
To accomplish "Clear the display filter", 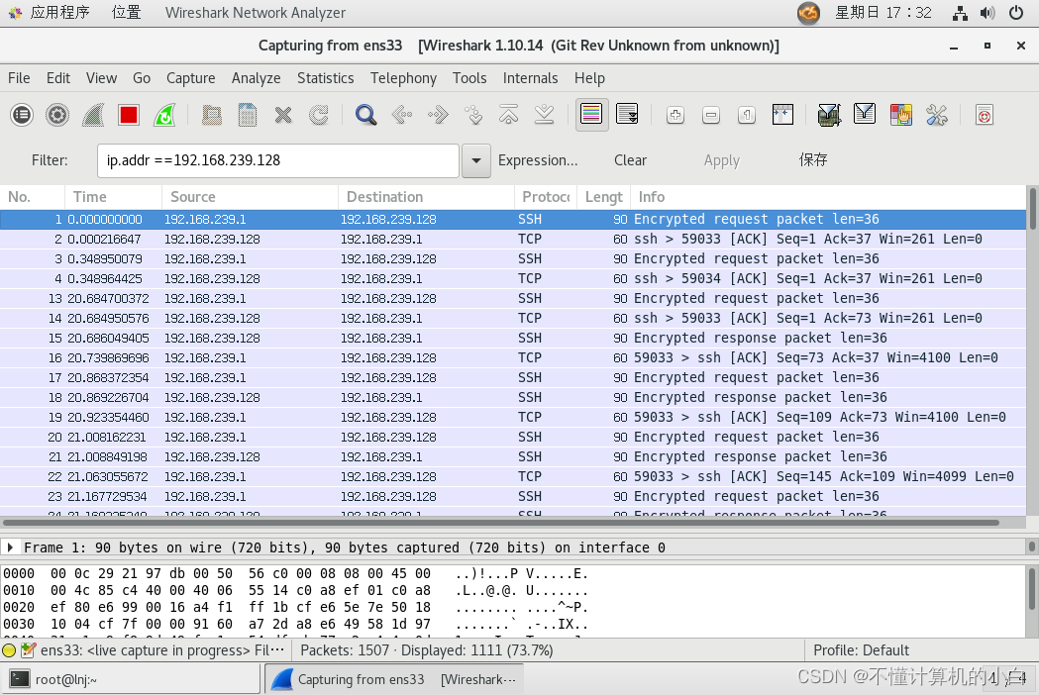I will coord(630,160).
